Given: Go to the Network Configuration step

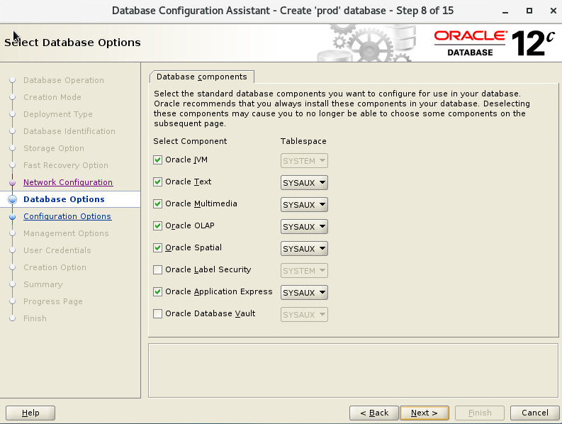Looking at the screenshot, I should pos(68,182).
